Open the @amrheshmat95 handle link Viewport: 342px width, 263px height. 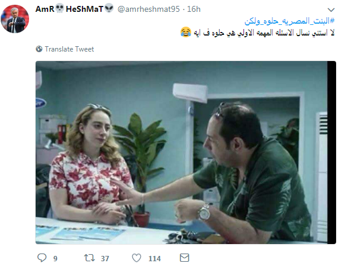click(148, 9)
